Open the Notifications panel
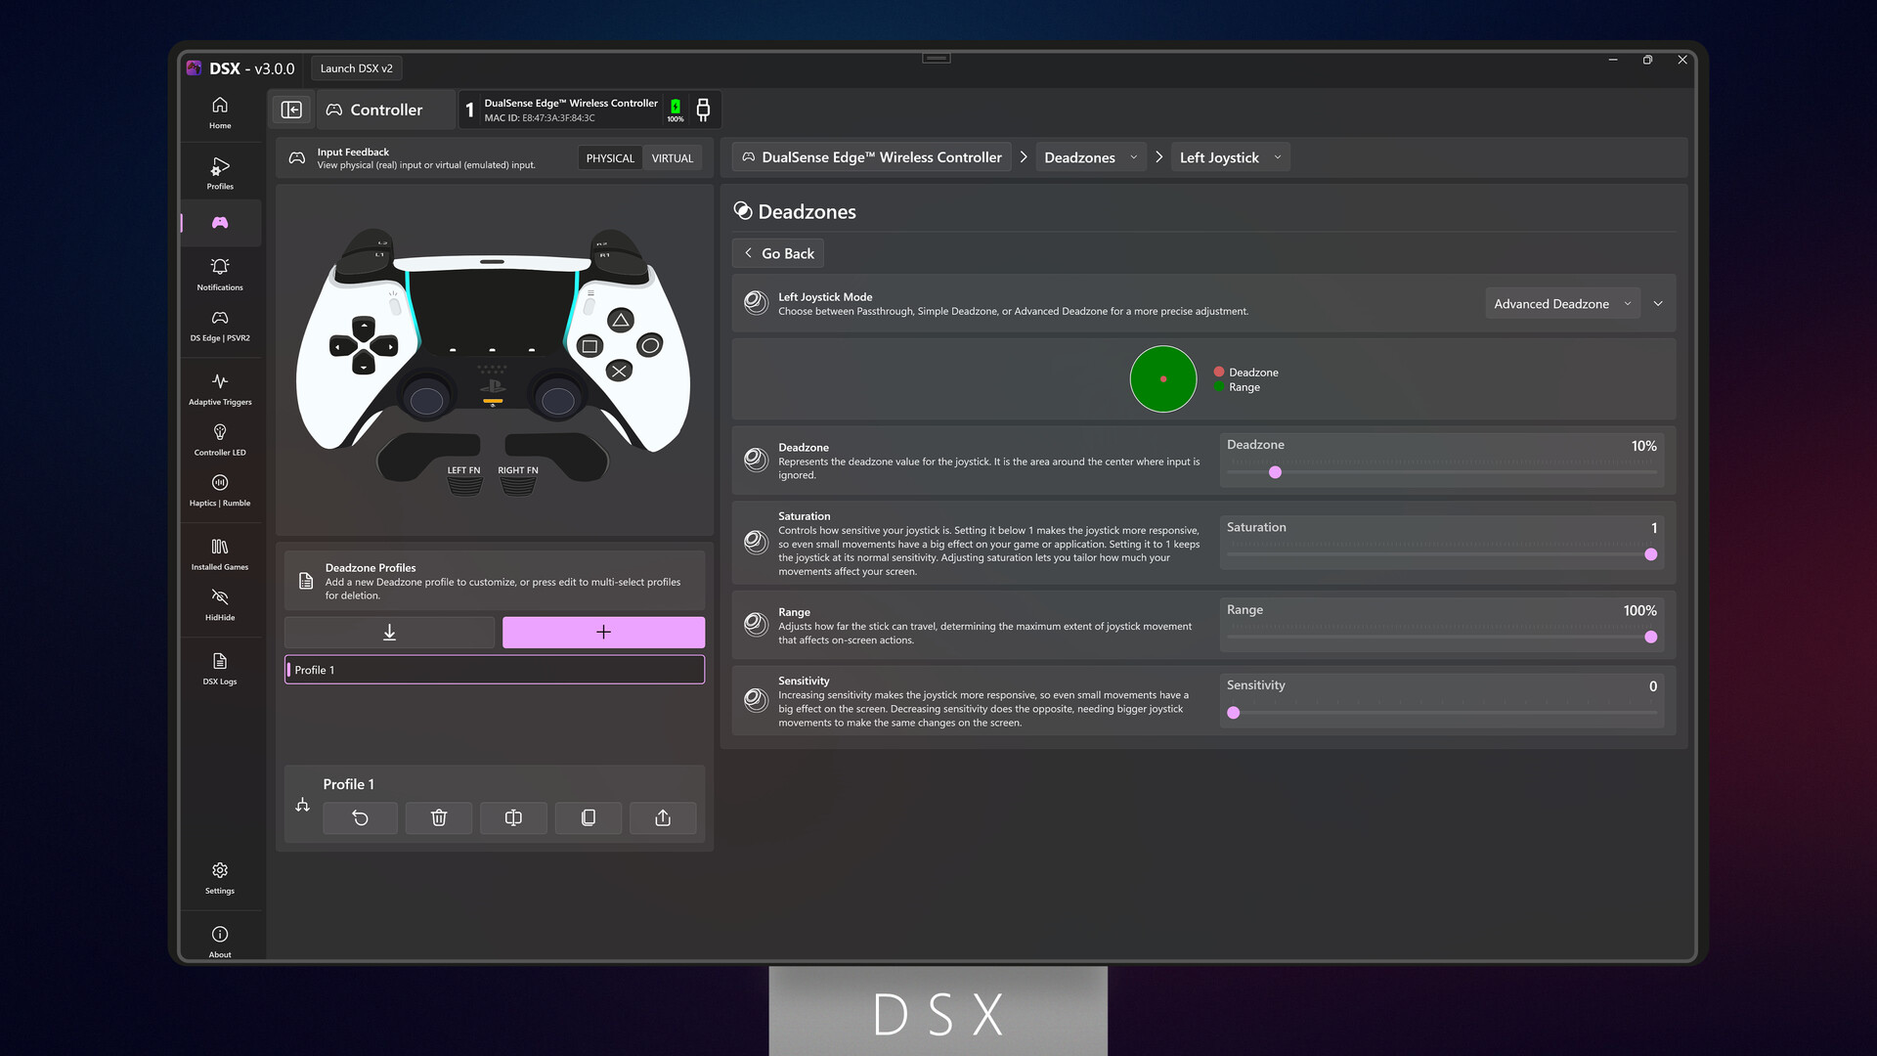Image resolution: width=1877 pixels, height=1056 pixels. point(219,274)
